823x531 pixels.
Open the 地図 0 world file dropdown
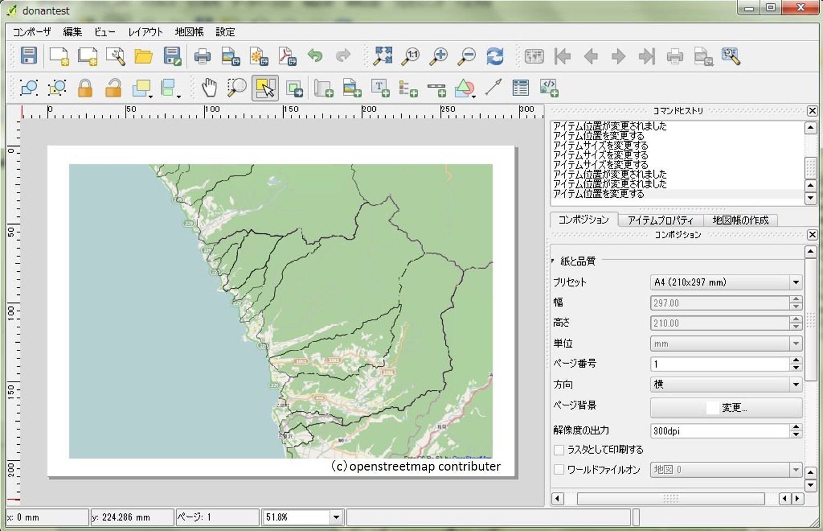[726, 469]
